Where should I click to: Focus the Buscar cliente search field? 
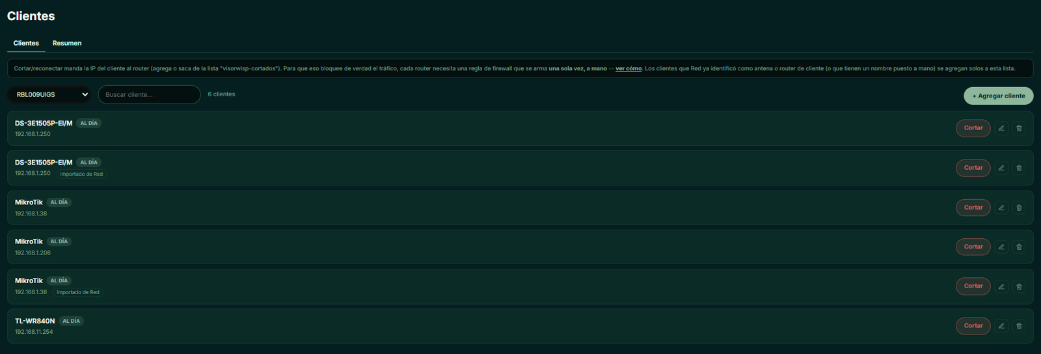pyautogui.click(x=149, y=94)
